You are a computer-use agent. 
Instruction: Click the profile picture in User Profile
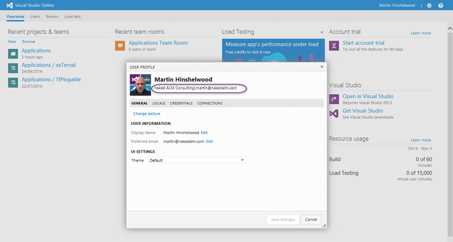click(140, 85)
